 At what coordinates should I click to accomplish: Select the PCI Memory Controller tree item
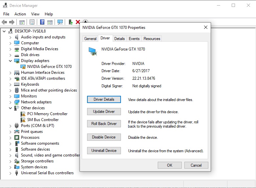point(47,114)
